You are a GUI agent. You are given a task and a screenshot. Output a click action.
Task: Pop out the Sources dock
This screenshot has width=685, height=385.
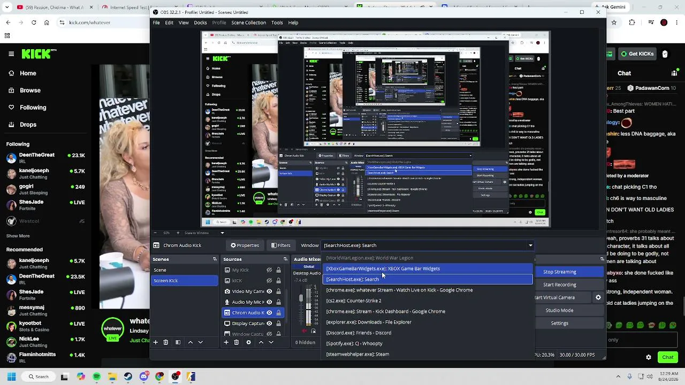click(284, 259)
